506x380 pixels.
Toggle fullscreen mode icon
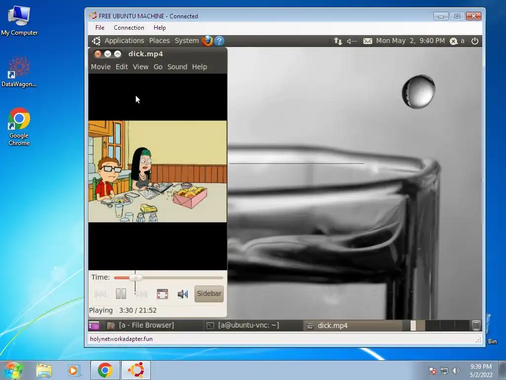(162, 294)
